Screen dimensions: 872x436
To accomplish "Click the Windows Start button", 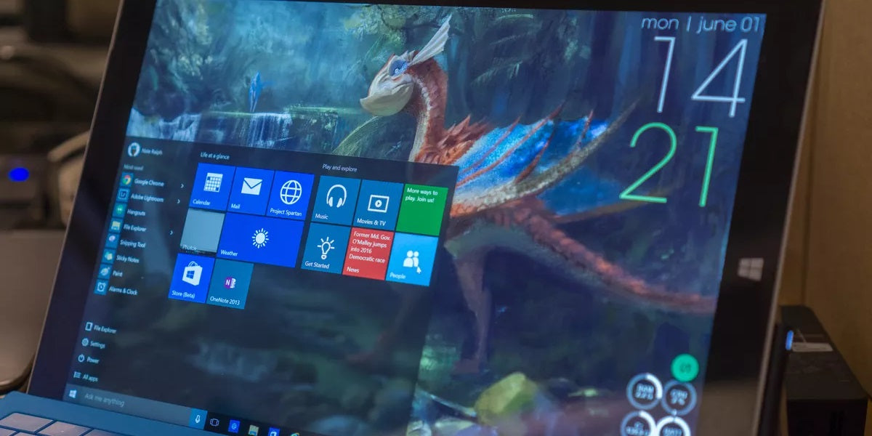I will tap(72, 394).
